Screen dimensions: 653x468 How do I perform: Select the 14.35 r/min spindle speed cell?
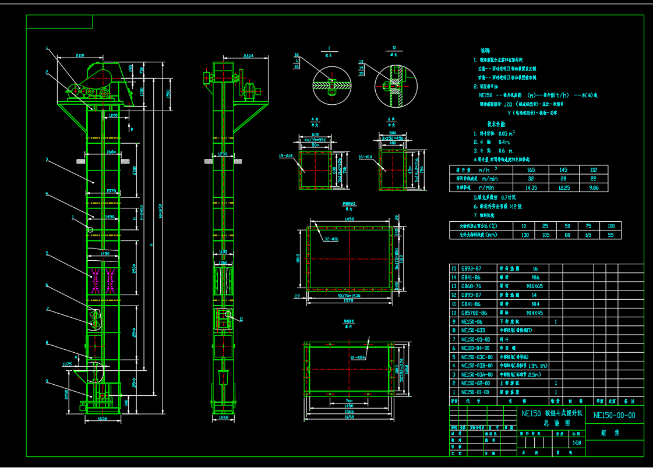coord(530,187)
